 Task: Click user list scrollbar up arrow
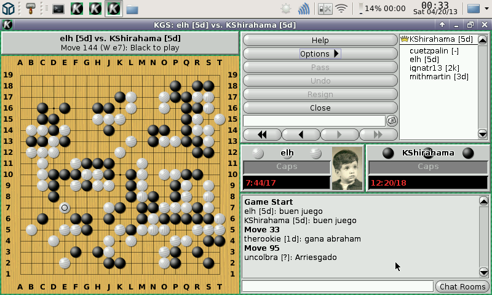tap(483, 39)
